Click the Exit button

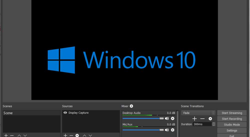point(232,136)
